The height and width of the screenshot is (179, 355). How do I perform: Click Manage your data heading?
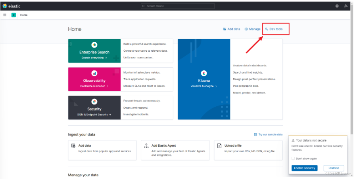(83, 175)
